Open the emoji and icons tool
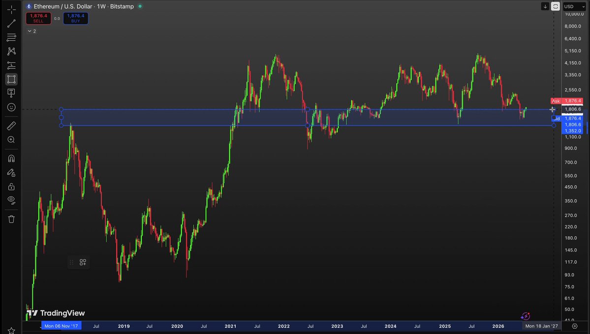The image size is (590, 334). (x=11, y=108)
